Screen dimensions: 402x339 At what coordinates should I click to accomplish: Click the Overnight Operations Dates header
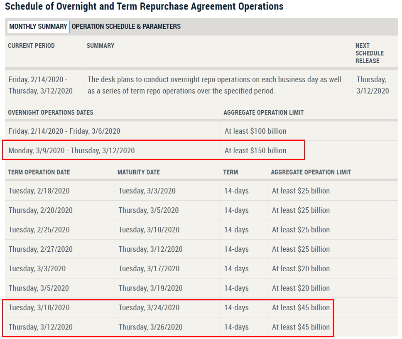coord(51,113)
